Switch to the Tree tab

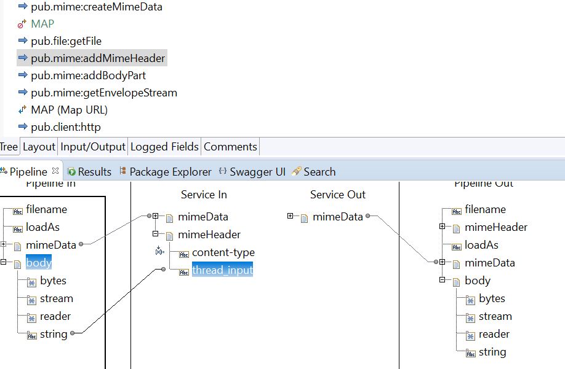(9, 147)
